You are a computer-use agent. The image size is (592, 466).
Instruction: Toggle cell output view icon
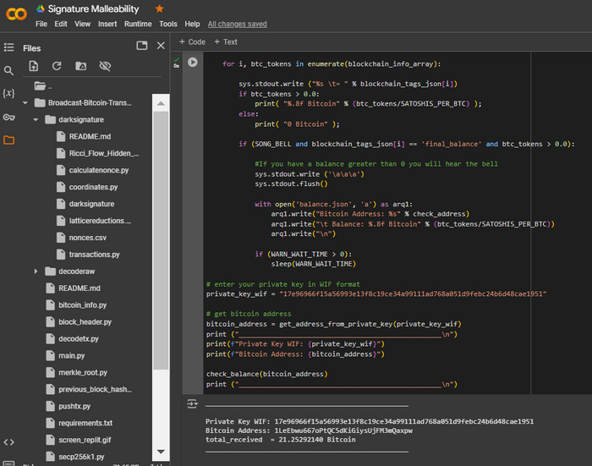click(193, 403)
